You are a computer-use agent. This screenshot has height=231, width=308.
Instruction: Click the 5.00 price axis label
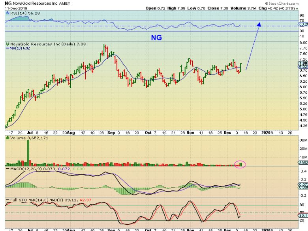coord(304,109)
